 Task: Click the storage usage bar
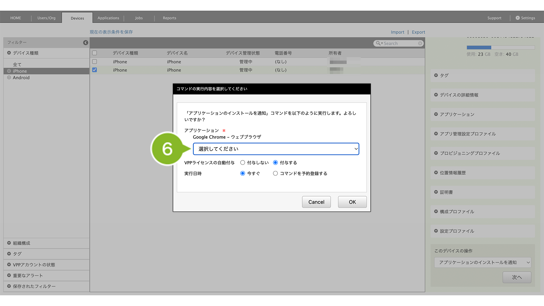(500, 47)
